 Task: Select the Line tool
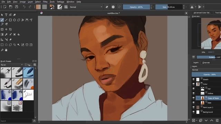coord(6,20)
